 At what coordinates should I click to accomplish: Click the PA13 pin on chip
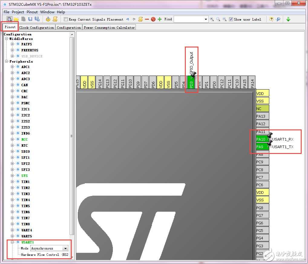coord(262,116)
